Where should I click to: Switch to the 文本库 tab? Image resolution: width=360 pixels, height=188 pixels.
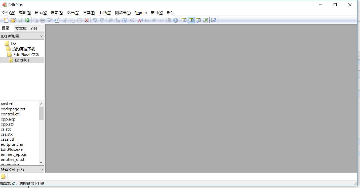click(x=21, y=29)
